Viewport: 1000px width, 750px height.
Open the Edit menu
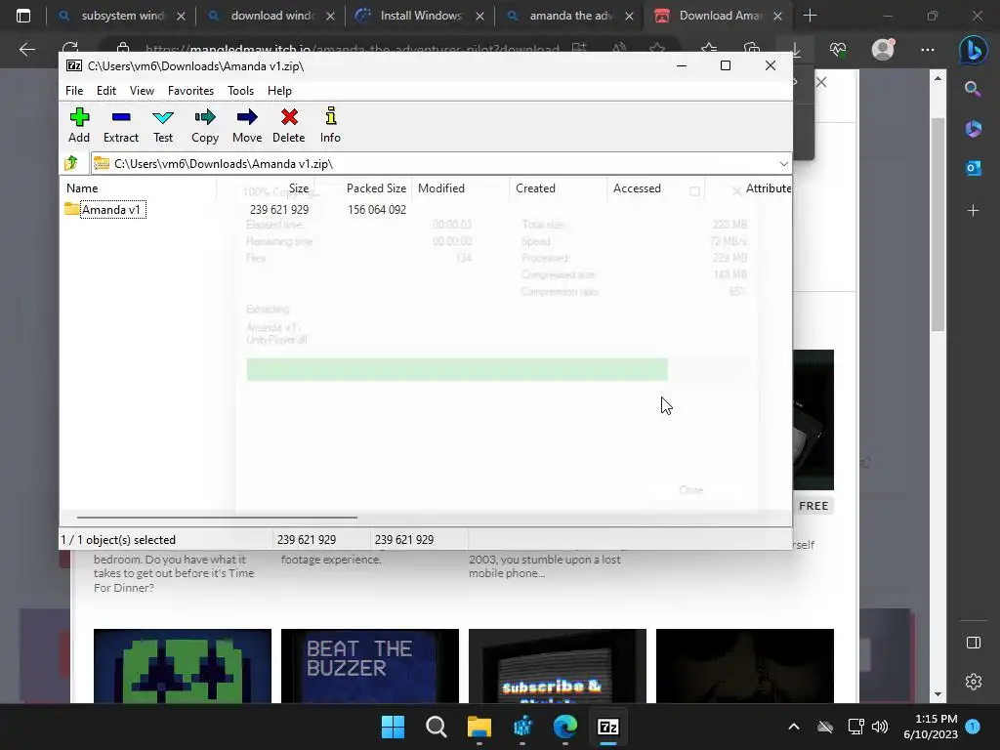point(105,91)
